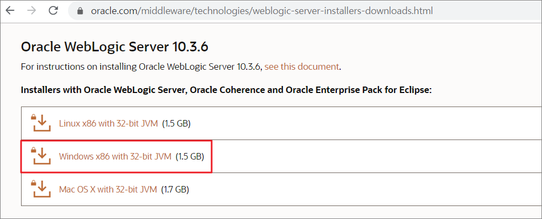This screenshot has width=542, height=219.
Task: Click the 1.7 GB size beside Mac OS X
Action: (x=175, y=190)
